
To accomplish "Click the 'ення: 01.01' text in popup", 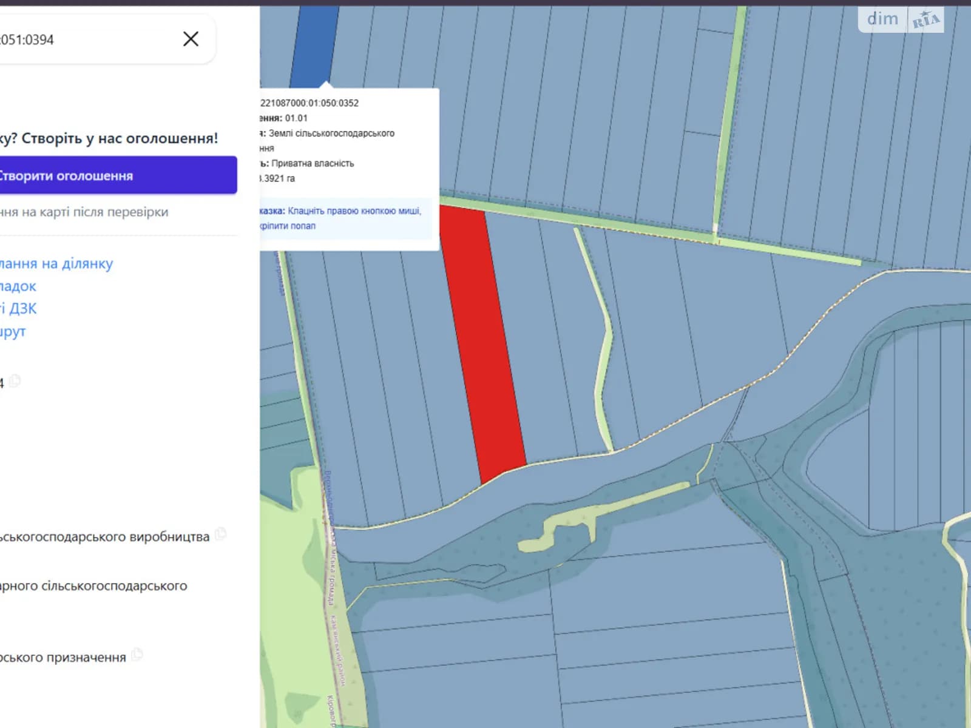I will coord(284,118).
